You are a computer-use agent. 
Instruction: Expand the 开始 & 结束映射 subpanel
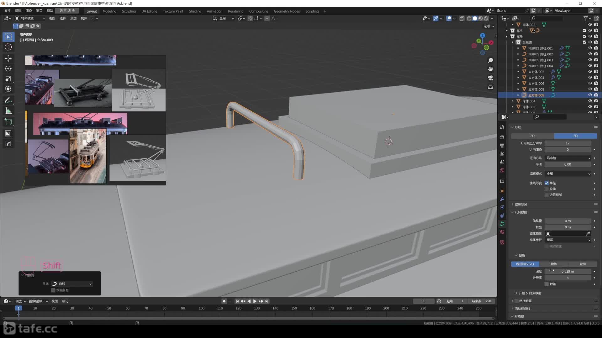pos(530,293)
